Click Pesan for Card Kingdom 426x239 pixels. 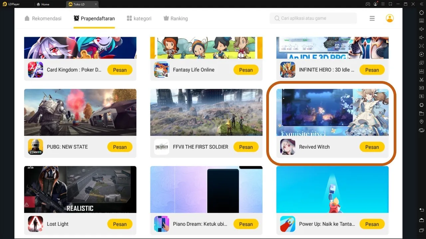(x=120, y=70)
